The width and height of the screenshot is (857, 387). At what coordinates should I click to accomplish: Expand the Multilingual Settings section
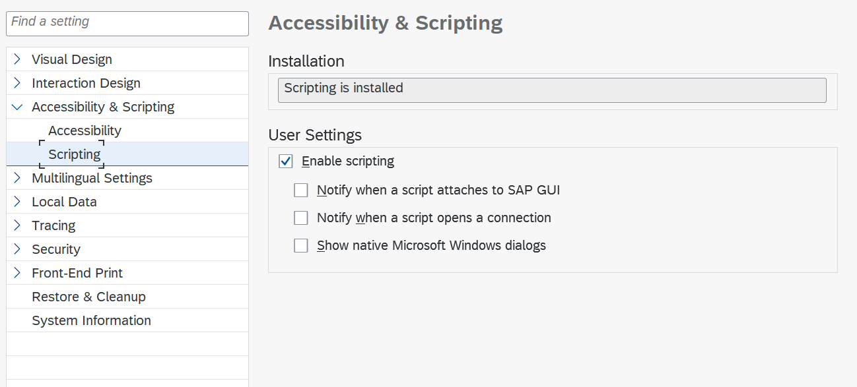click(17, 177)
